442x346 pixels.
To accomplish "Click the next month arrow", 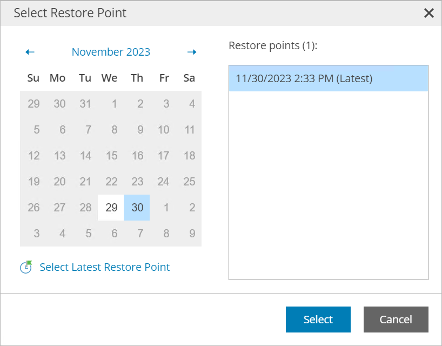I will [x=192, y=52].
